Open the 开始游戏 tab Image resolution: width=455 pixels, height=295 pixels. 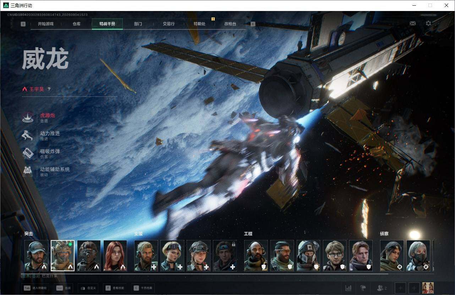pyautogui.click(x=46, y=24)
